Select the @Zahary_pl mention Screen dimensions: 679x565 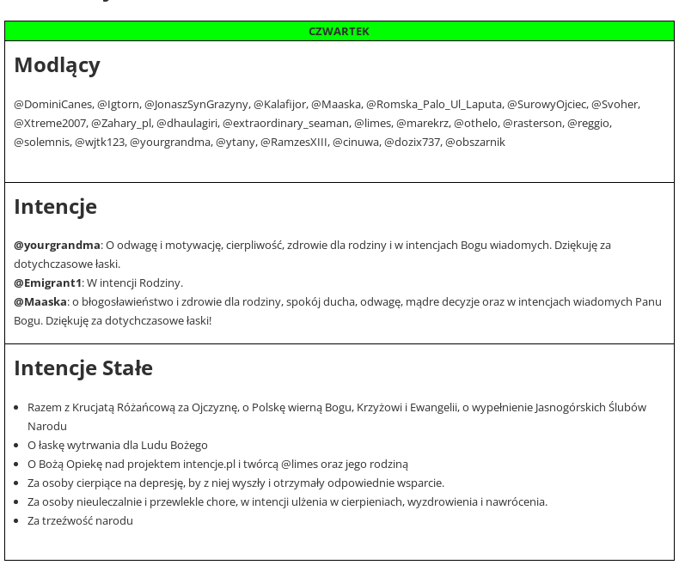[x=121, y=124]
